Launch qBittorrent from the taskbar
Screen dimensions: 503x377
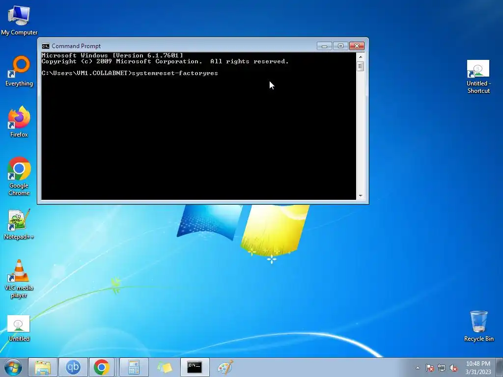point(73,367)
